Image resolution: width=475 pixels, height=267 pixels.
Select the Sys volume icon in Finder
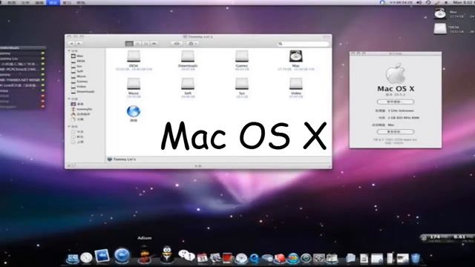[x=242, y=84]
